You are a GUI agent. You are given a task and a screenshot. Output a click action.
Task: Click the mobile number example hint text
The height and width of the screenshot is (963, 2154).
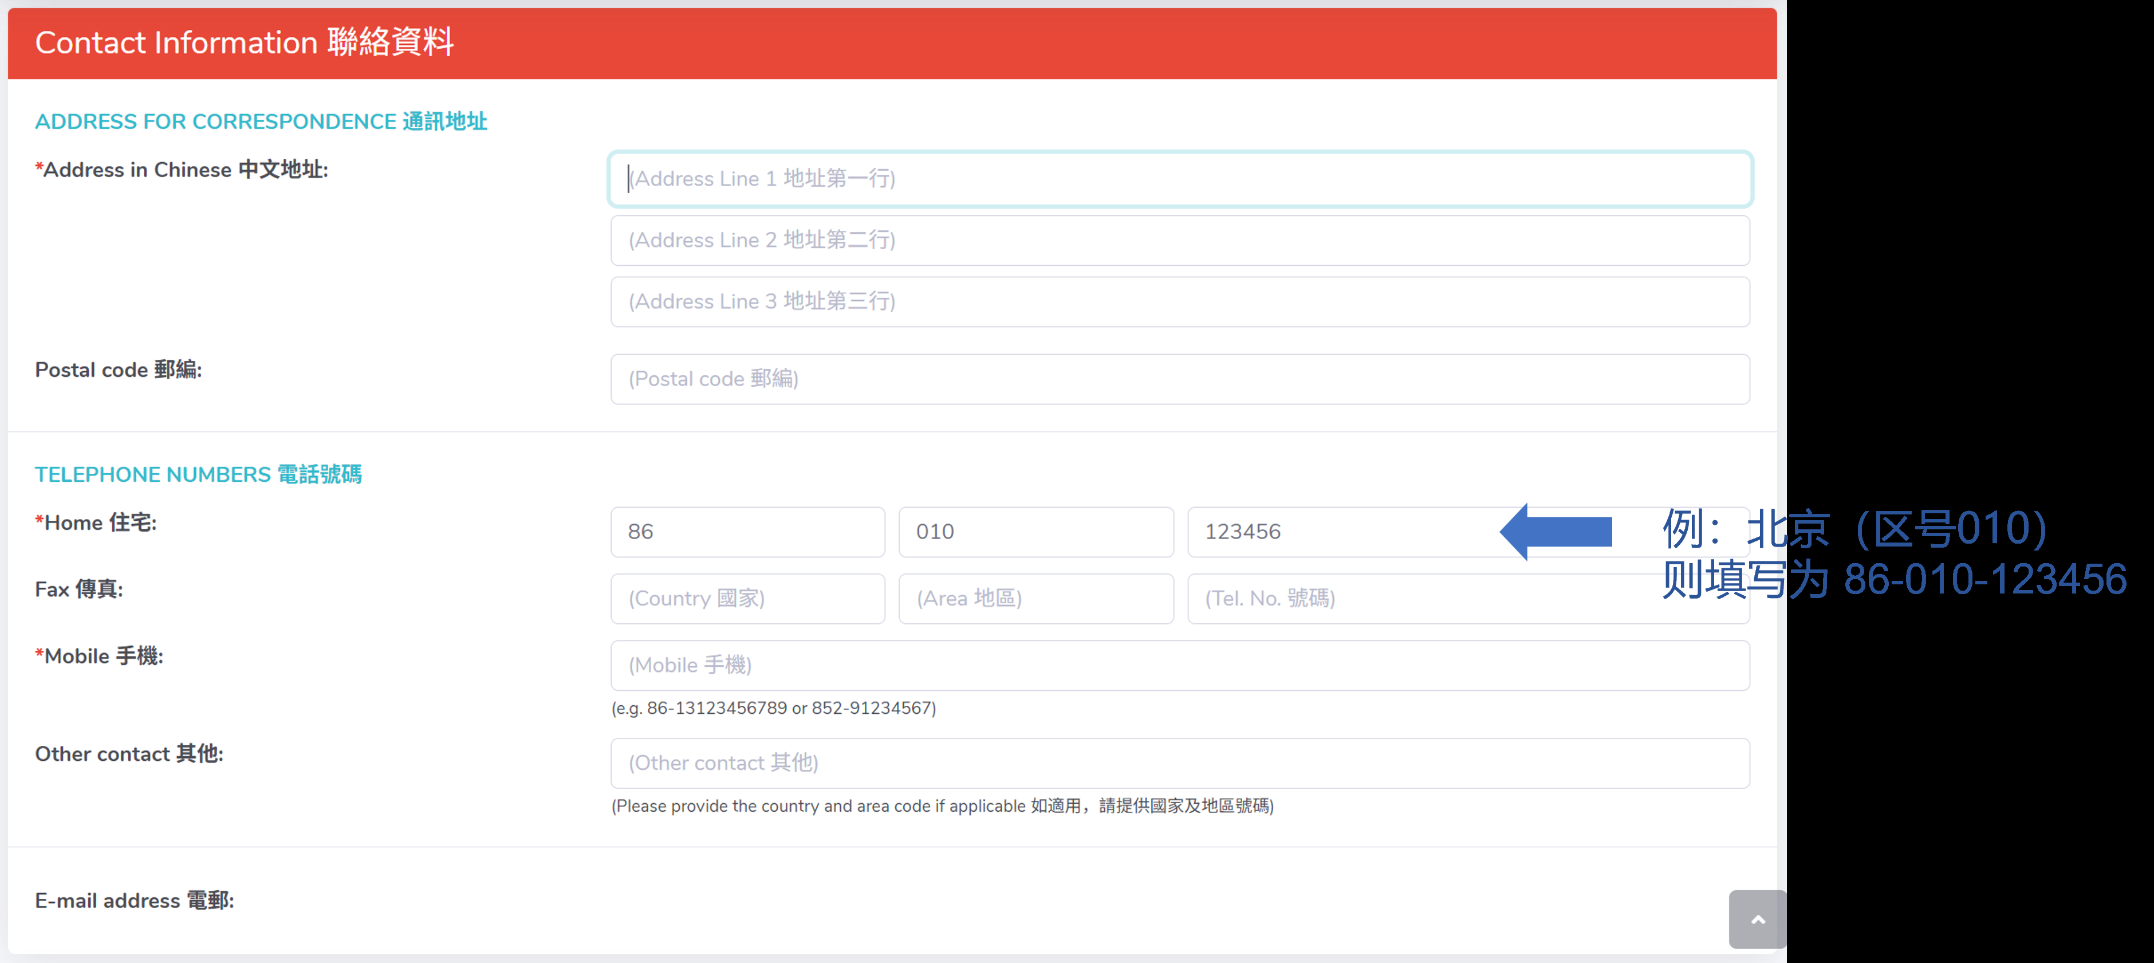tap(774, 709)
